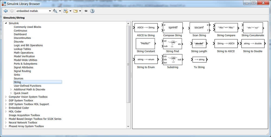Select the ASCII to String block
This screenshot has height=137, width=271.
pyautogui.click(x=146, y=28)
